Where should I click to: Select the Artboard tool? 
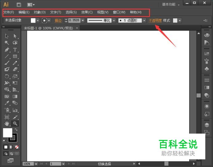coord(7,117)
